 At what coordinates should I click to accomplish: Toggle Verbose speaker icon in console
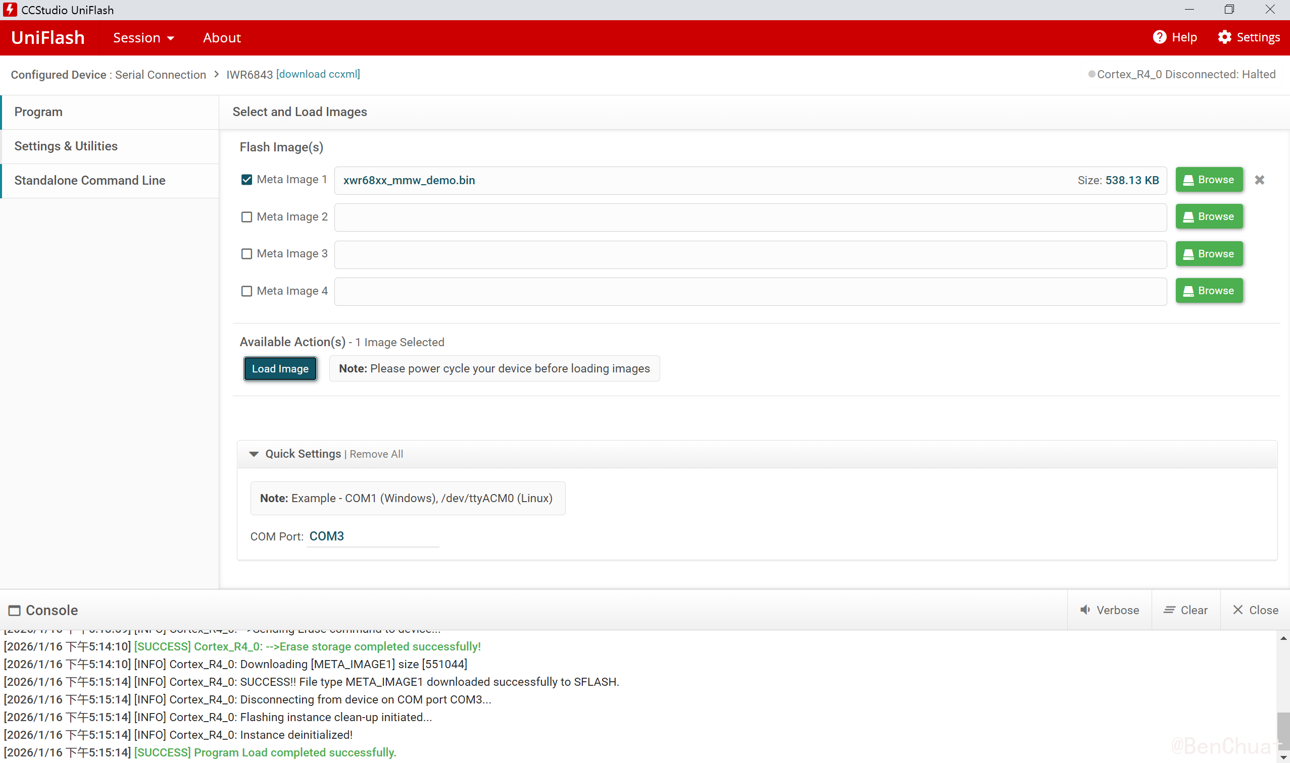(x=1085, y=610)
